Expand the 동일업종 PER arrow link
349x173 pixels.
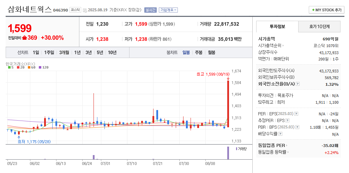(x=287, y=146)
